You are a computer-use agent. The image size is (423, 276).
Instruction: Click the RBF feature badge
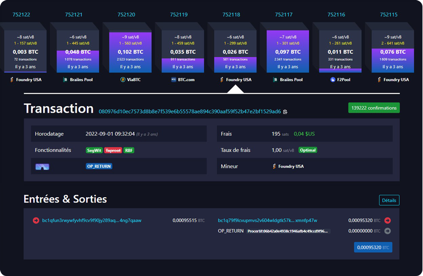pos(128,150)
